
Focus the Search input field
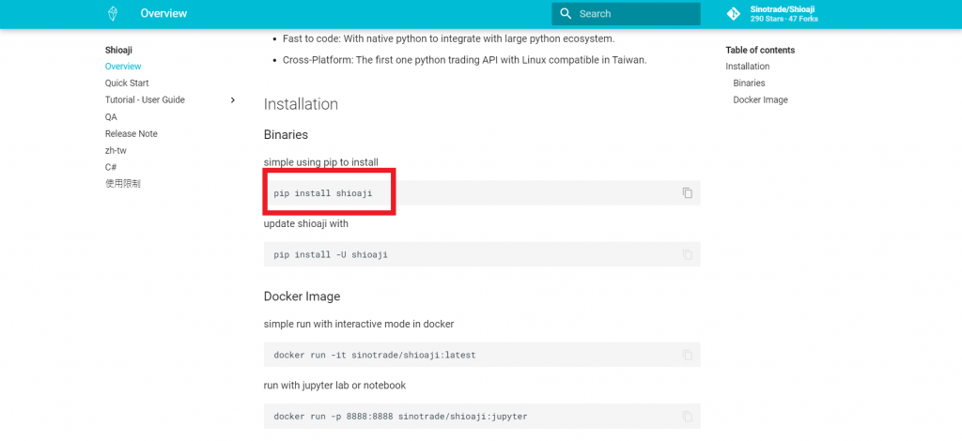626,13
